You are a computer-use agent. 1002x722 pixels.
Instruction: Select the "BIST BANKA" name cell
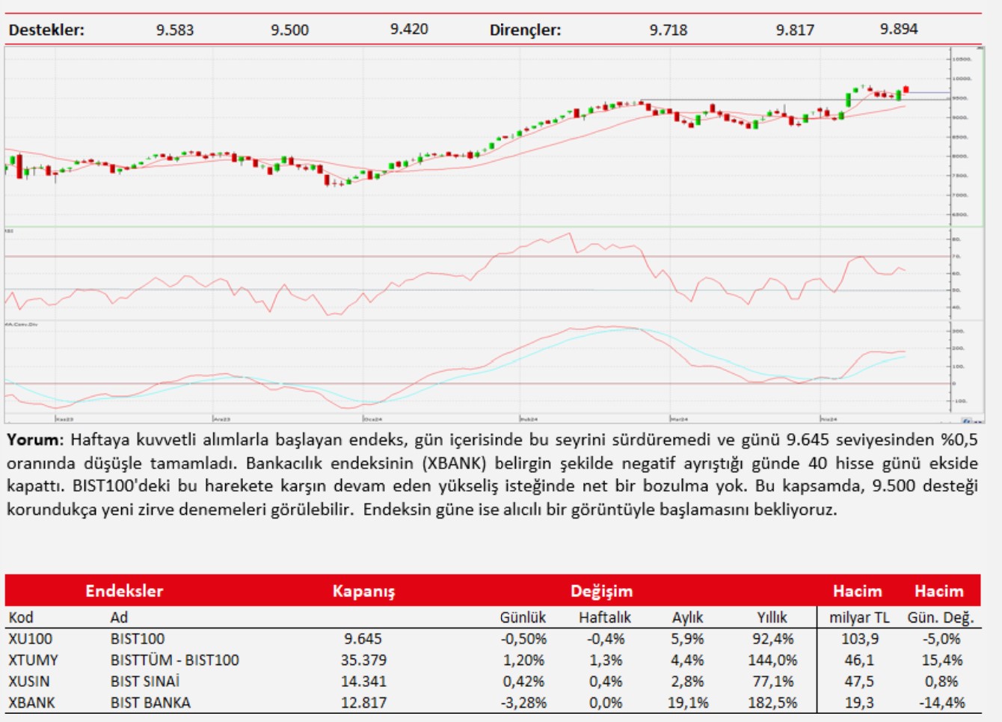click(150, 703)
